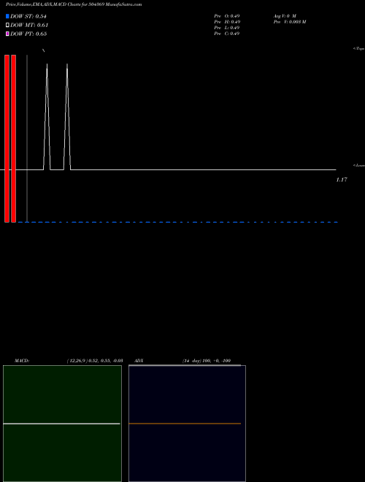This screenshot has width=365, height=482.
Task: Click the 'Pre O: 0.49' value
Action: tap(227, 16)
